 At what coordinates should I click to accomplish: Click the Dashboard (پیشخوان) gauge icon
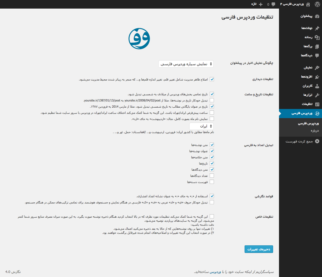(x=317, y=16)
